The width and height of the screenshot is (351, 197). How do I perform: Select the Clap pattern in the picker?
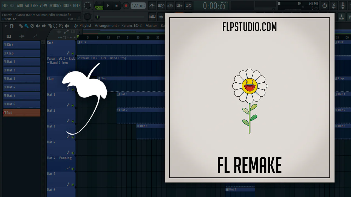pos(22,53)
